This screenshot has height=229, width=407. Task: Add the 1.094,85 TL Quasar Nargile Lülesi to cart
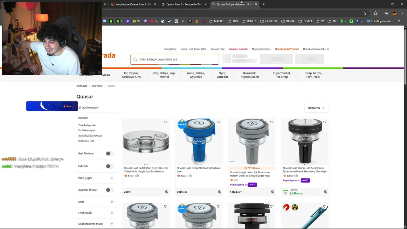coord(272,192)
